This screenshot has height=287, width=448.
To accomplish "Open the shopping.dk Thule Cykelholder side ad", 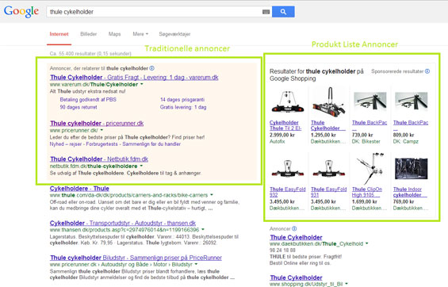I will pos(296,277).
